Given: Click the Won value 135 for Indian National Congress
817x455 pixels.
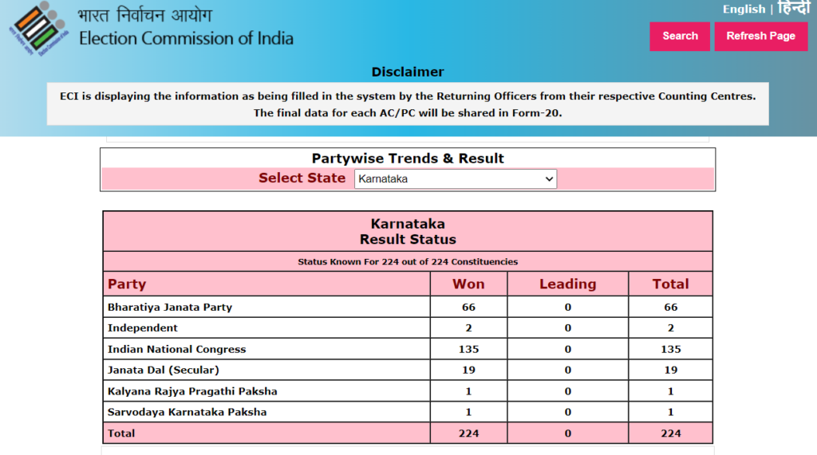Looking at the screenshot, I should (468, 349).
